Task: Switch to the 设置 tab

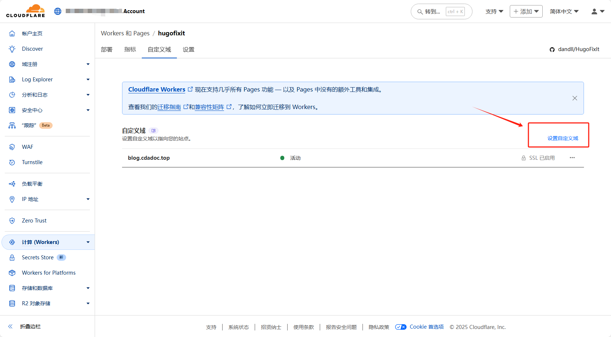Action: (189, 50)
